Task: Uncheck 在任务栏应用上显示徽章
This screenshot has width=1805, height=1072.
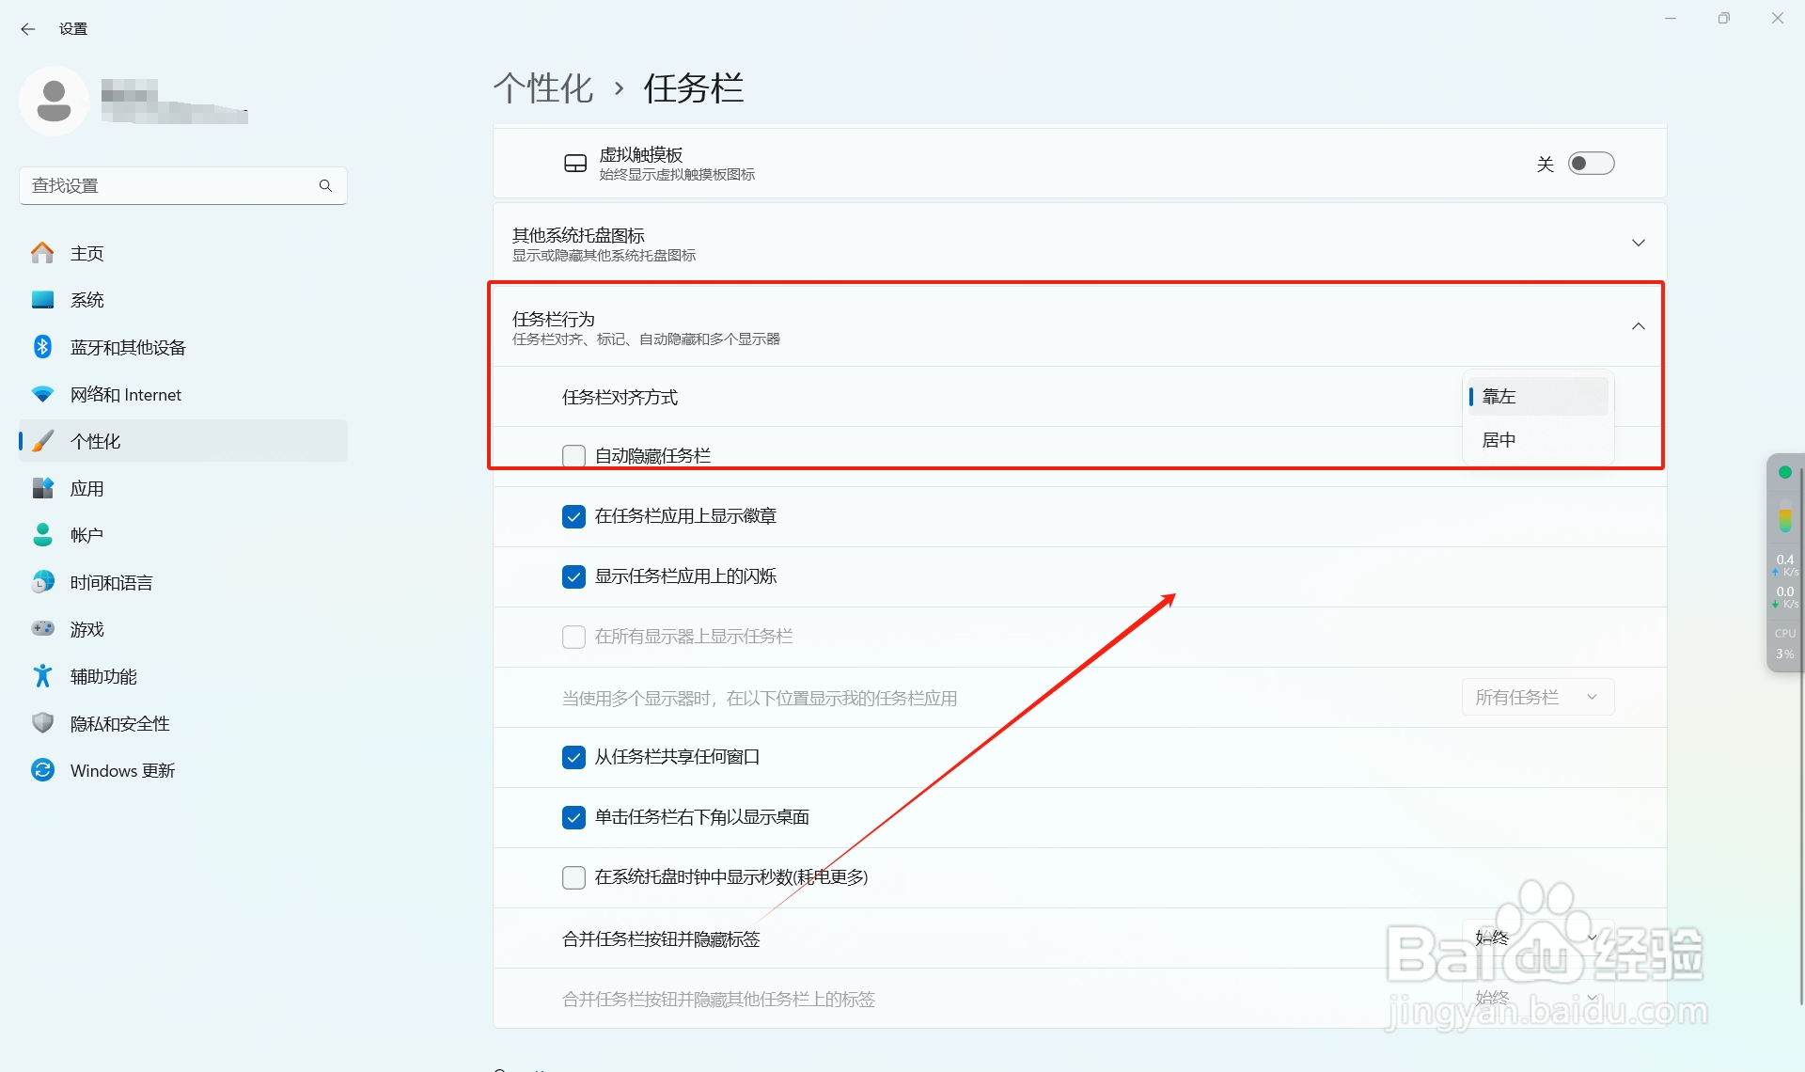Action: point(573,515)
